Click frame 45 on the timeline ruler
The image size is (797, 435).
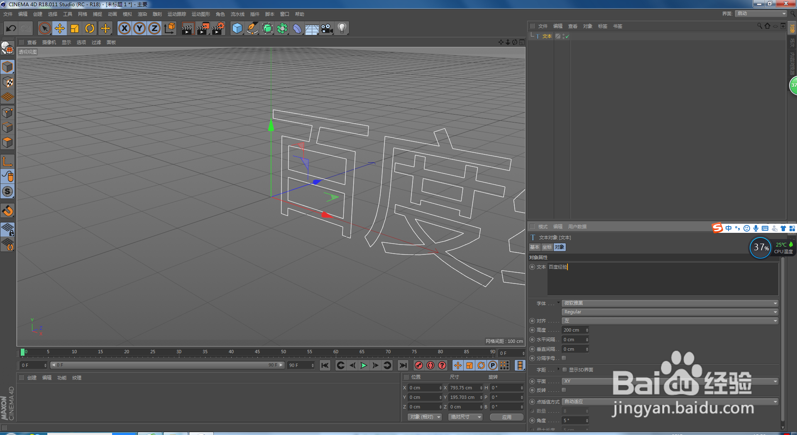[x=257, y=352]
